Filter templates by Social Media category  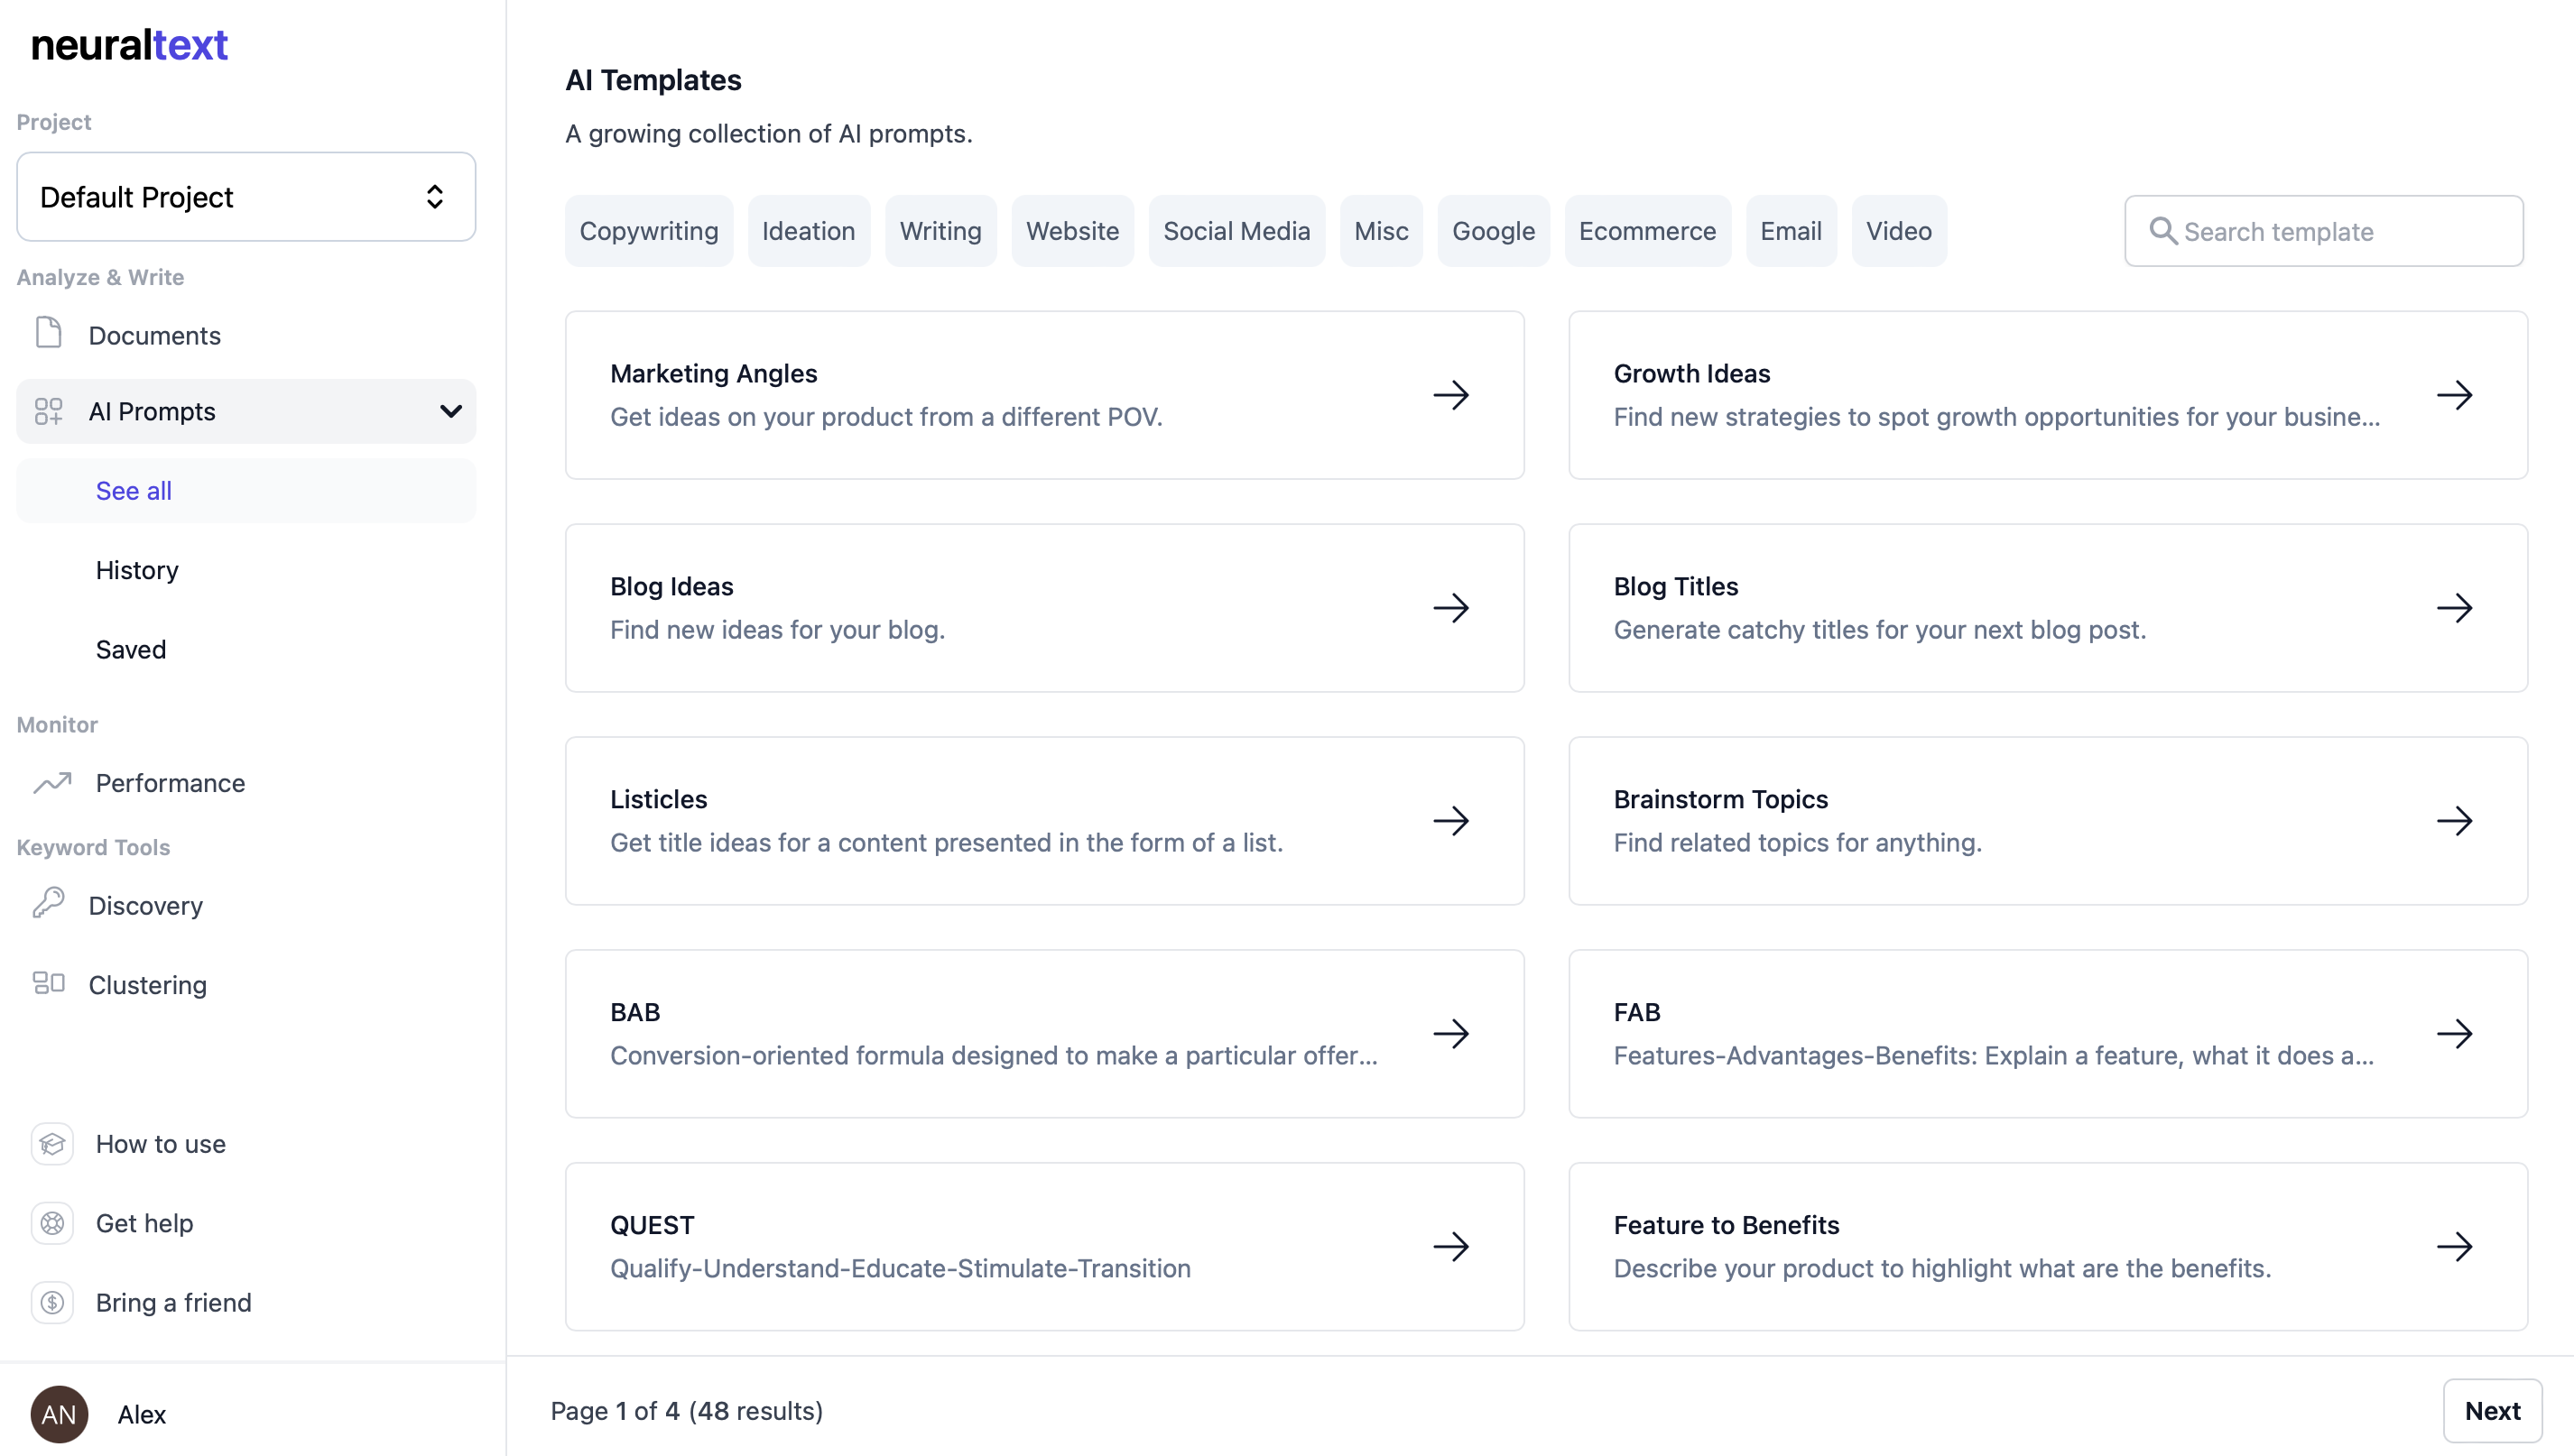(1236, 231)
